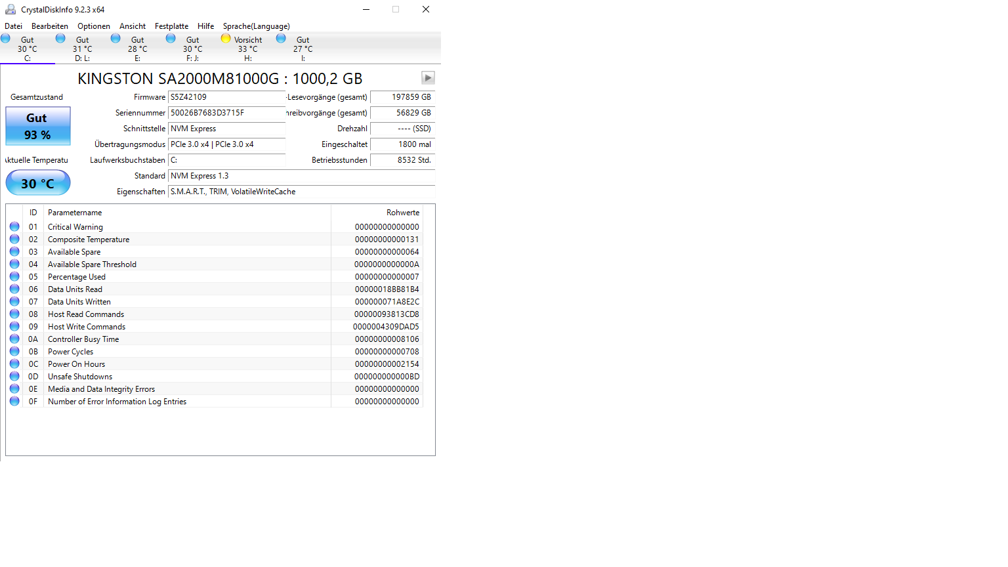Open the Ansicht menu
1008x567 pixels.
(133, 26)
